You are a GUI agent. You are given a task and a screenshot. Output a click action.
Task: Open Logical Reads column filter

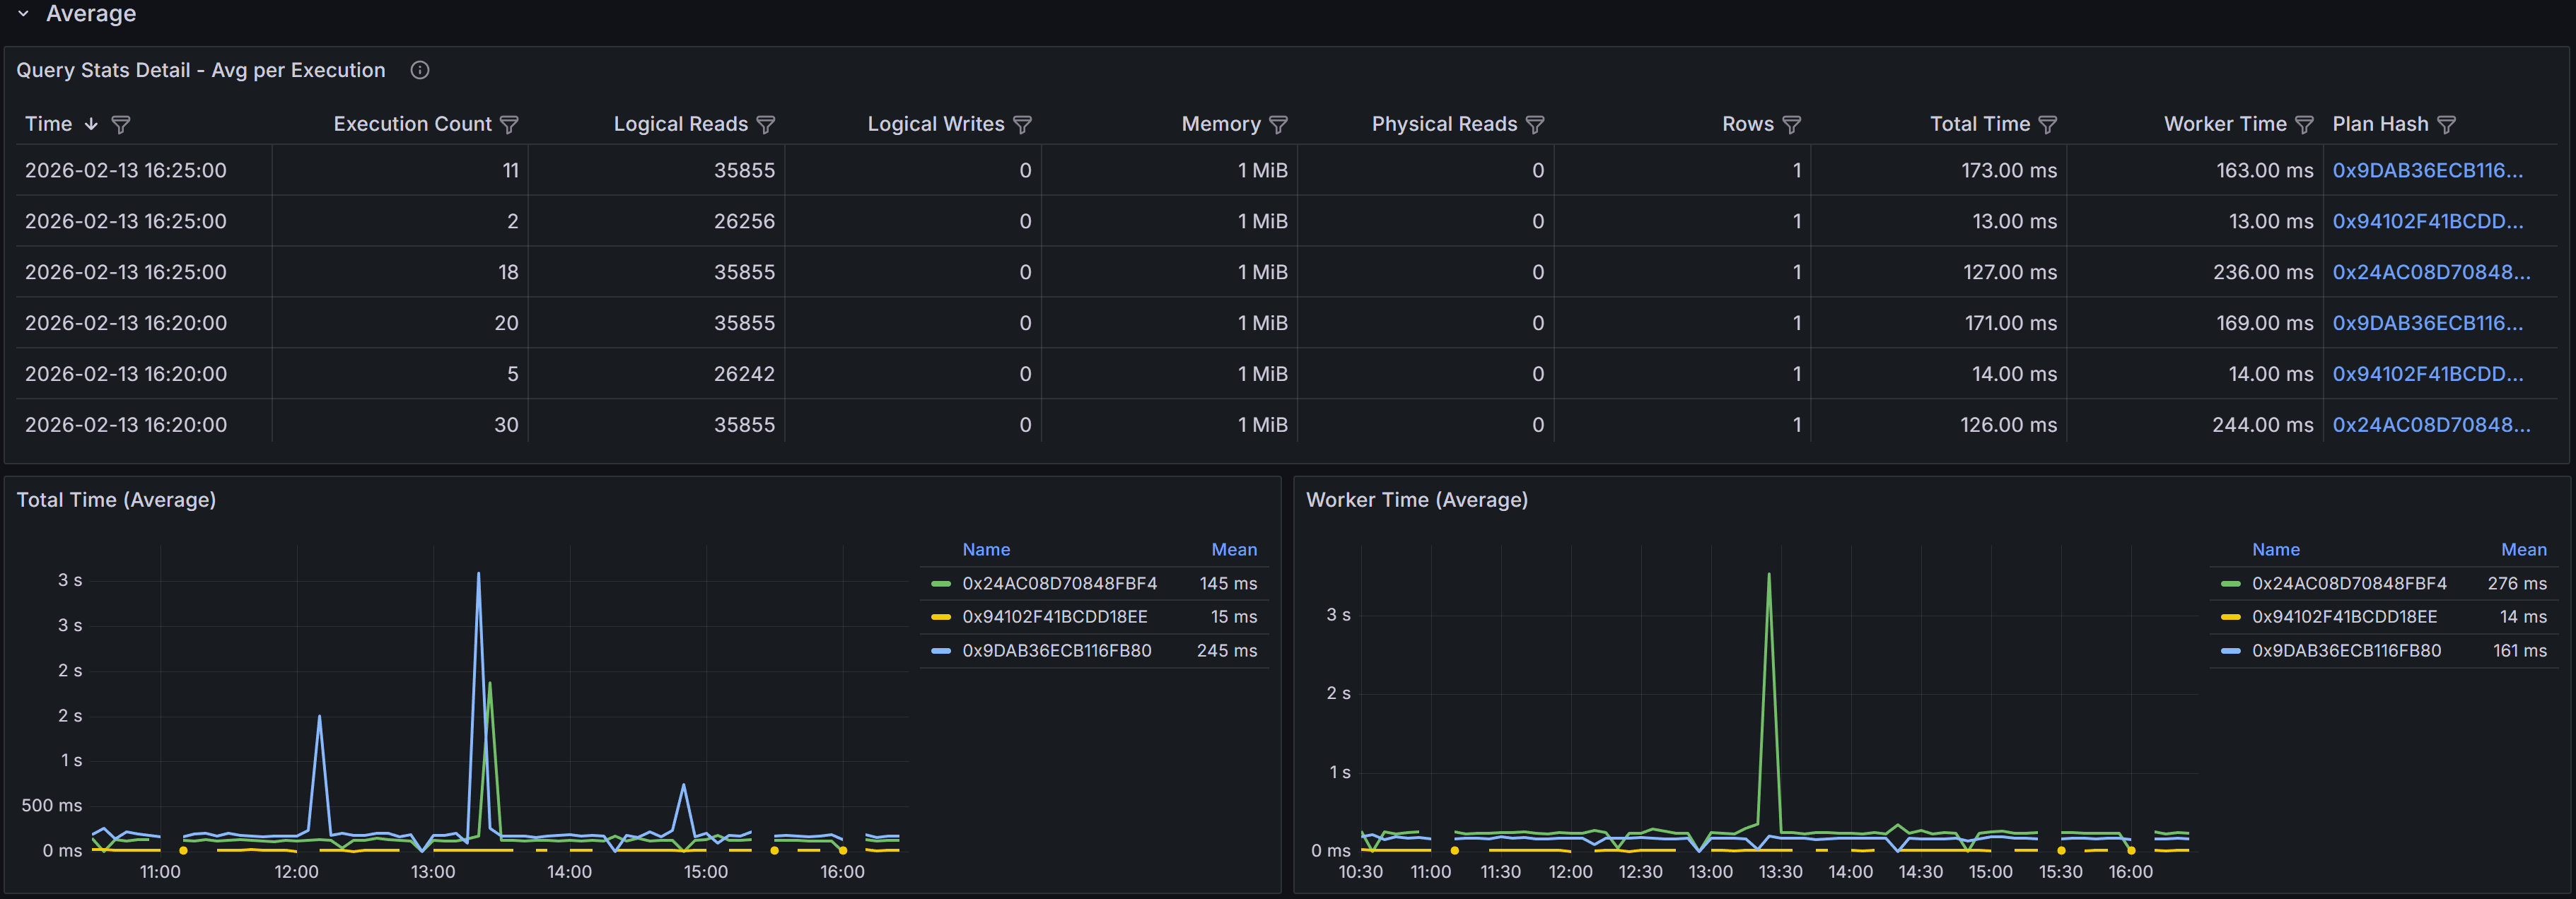766,124
